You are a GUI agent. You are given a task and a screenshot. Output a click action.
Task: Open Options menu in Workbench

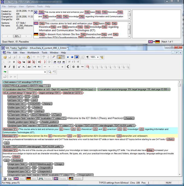[x=30, y=7]
